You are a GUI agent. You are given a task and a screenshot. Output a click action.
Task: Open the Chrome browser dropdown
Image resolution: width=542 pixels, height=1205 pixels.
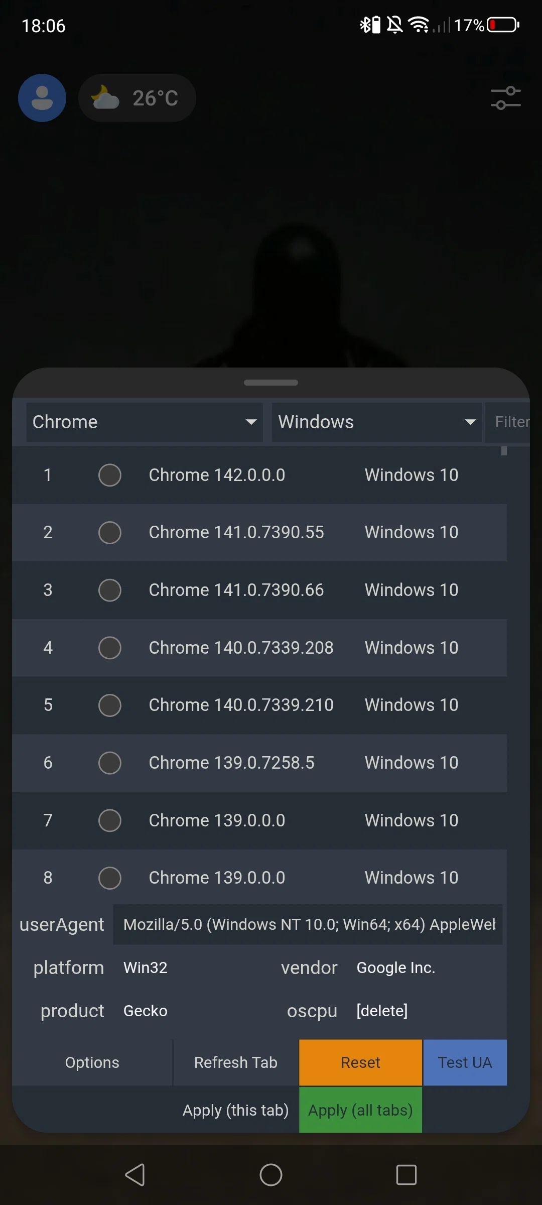click(x=145, y=422)
